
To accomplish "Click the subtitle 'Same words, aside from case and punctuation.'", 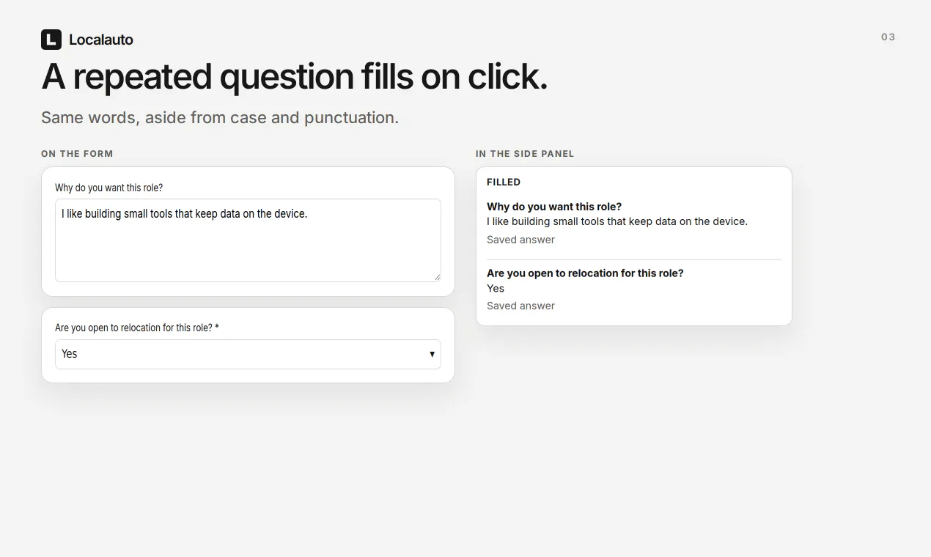I will pyautogui.click(x=220, y=117).
